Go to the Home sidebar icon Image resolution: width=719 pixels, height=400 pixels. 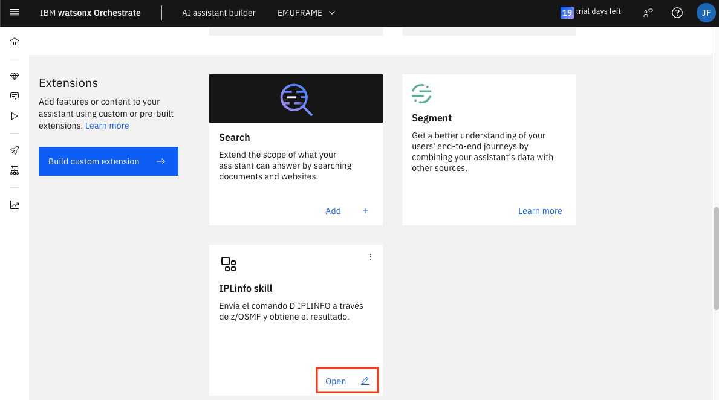pos(15,42)
